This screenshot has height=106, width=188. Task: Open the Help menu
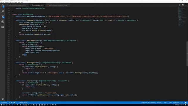(22, 2)
